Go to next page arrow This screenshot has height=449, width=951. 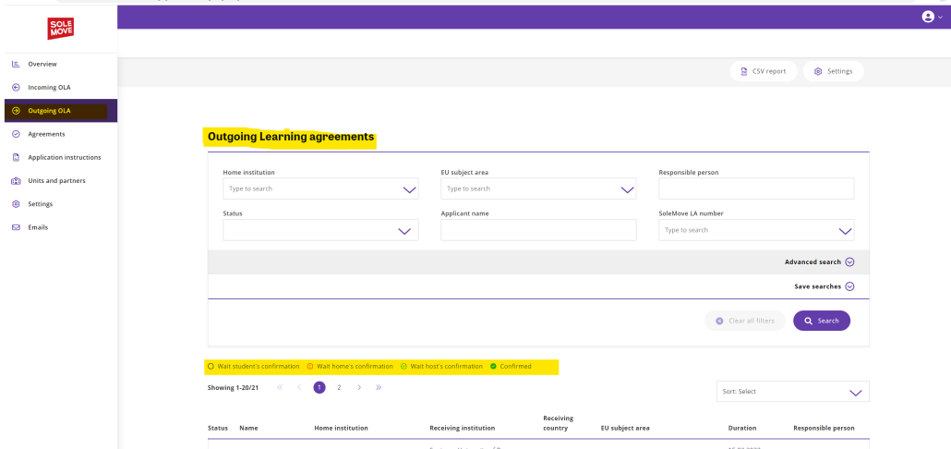359,387
